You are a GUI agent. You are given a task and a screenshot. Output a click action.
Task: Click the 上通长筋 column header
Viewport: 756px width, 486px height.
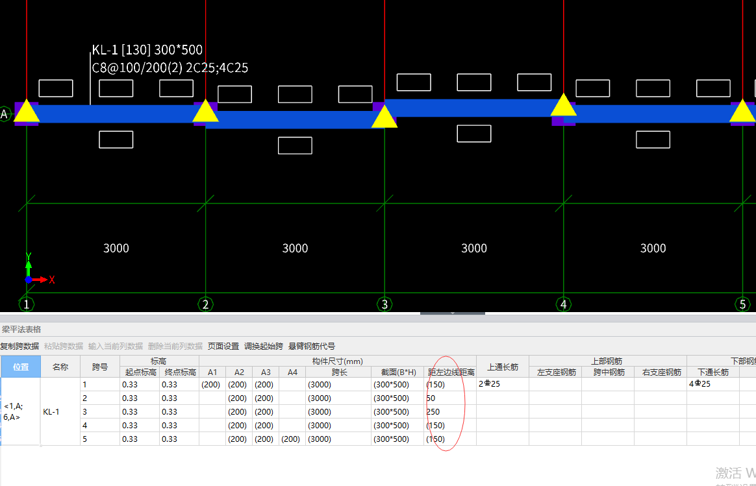[x=503, y=367]
